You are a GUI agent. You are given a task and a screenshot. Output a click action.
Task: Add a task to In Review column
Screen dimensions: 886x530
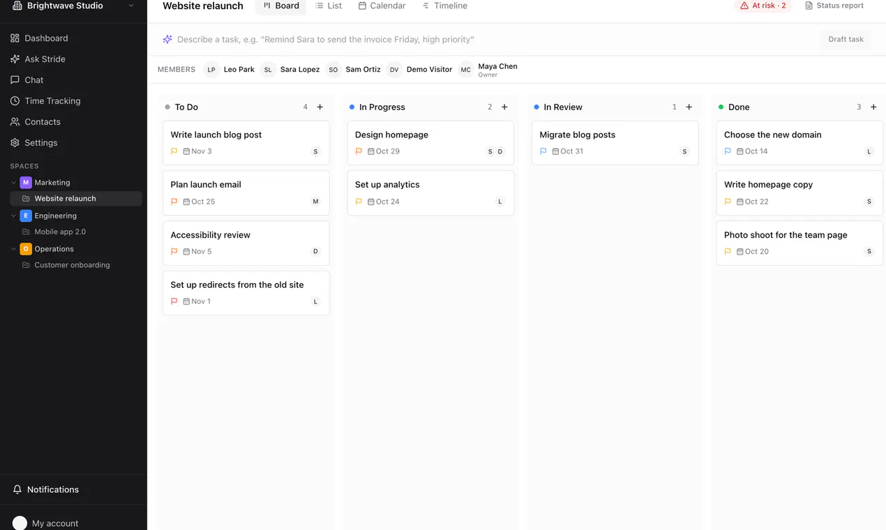point(689,107)
